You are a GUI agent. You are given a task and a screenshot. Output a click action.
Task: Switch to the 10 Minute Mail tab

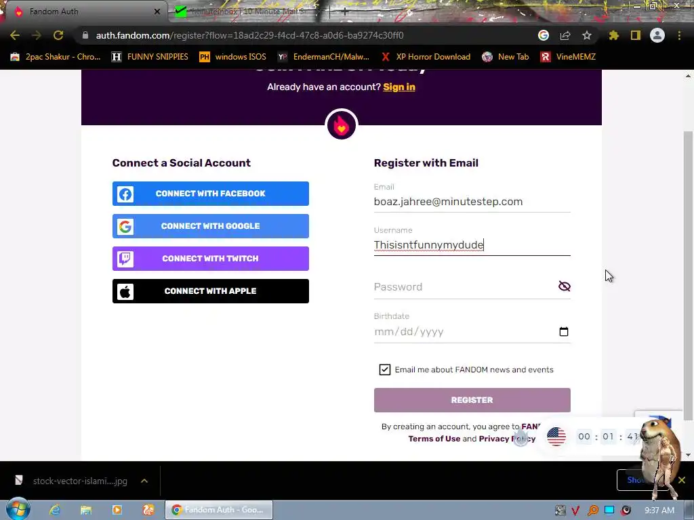tap(248, 12)
